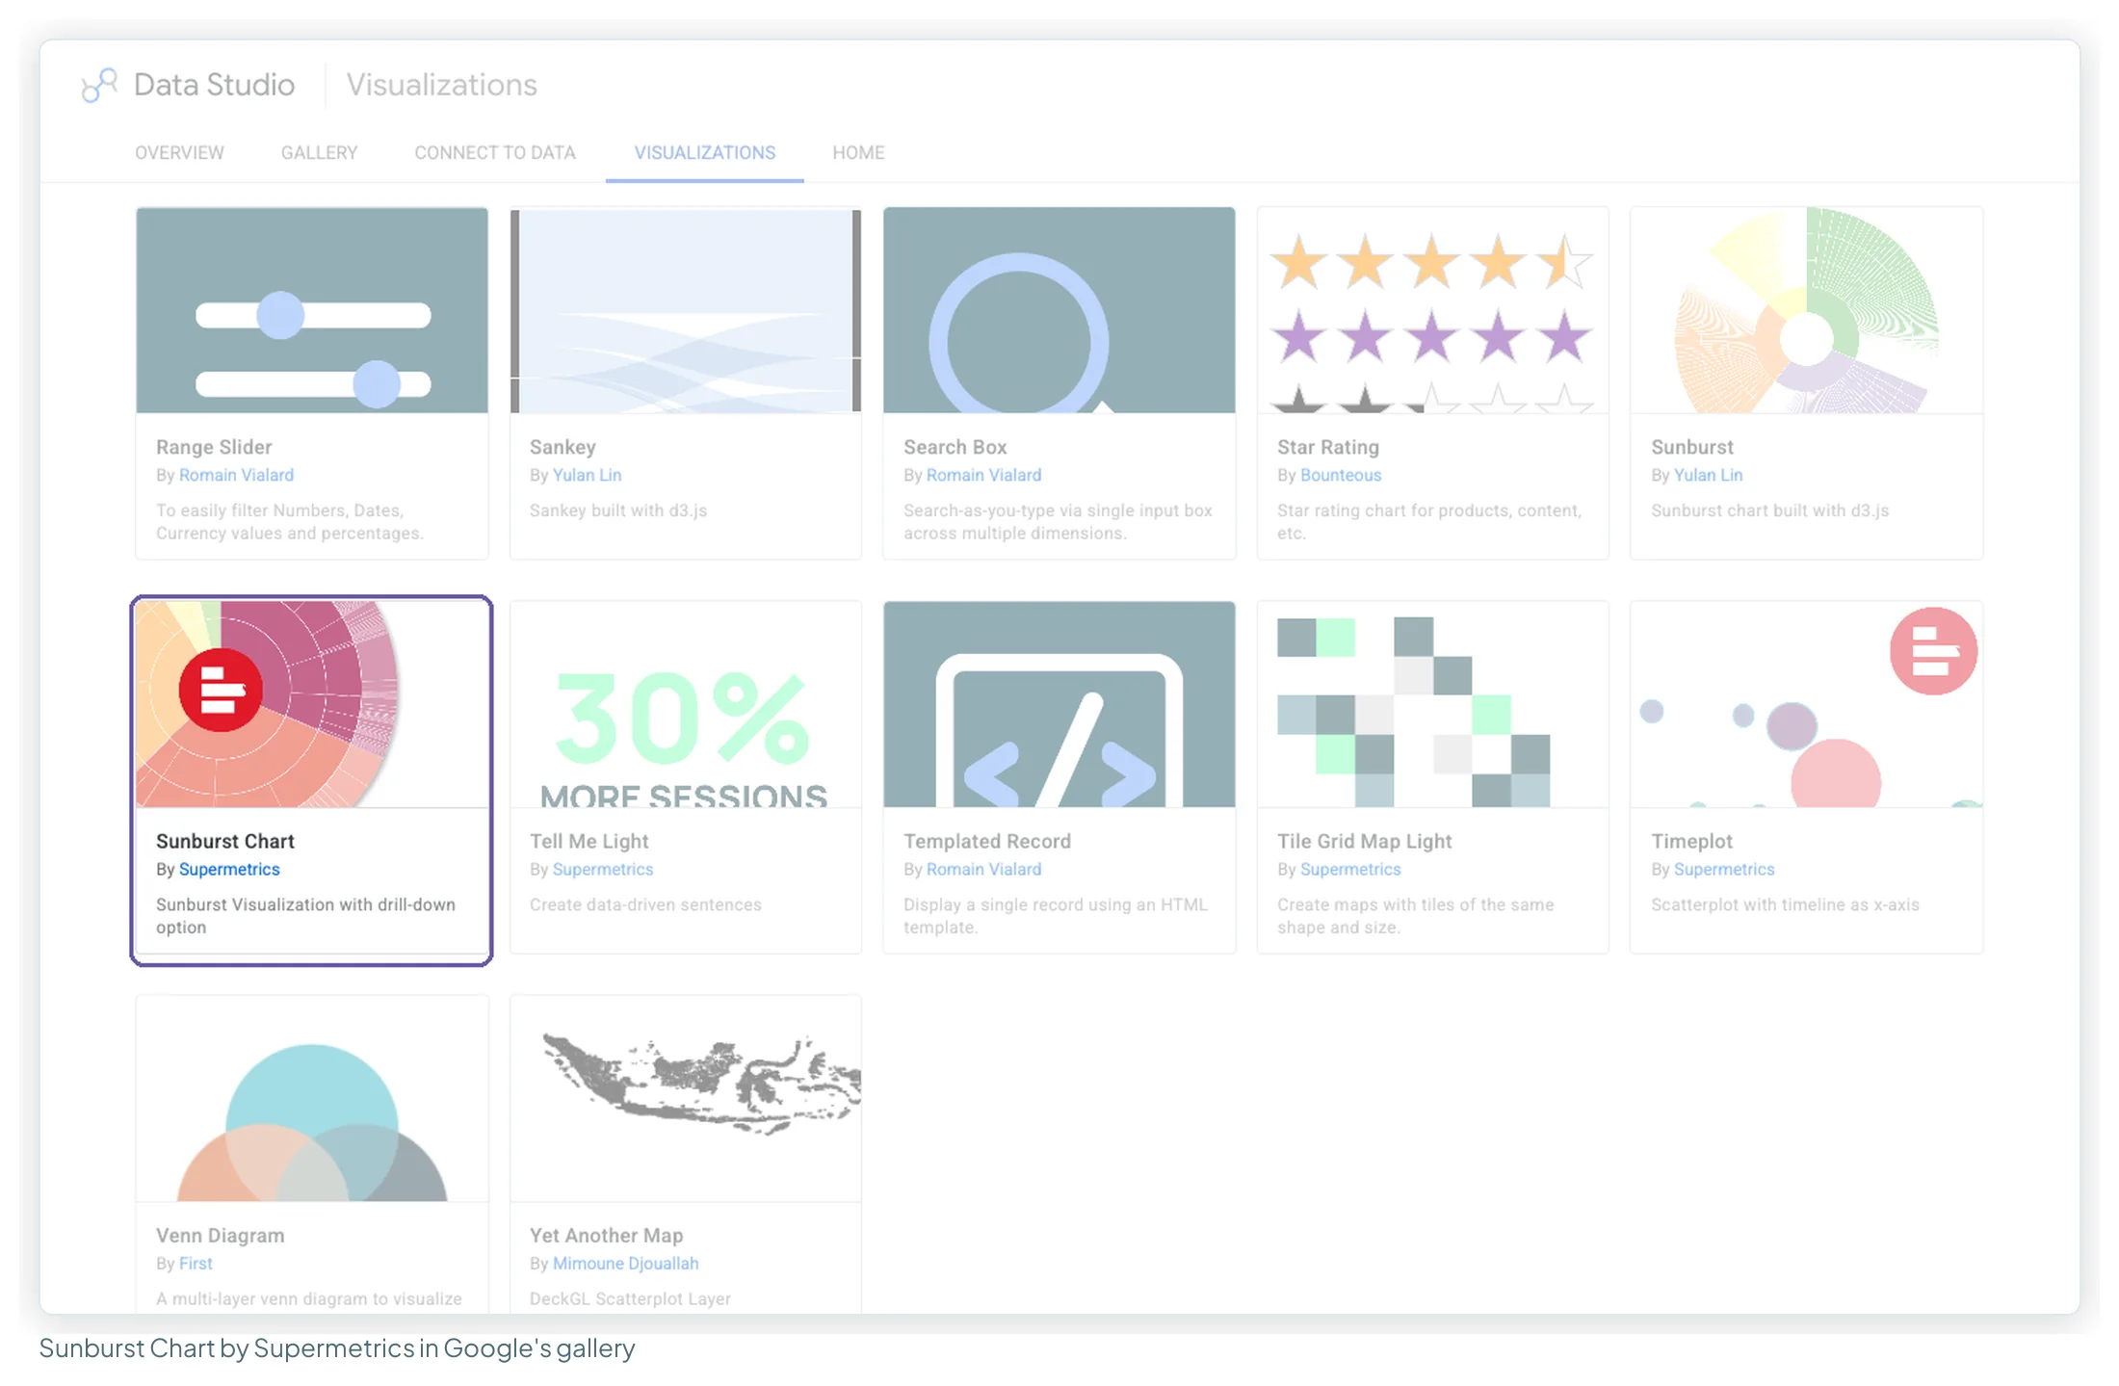Click the Venn Diagram title

tap(221, 1235)
